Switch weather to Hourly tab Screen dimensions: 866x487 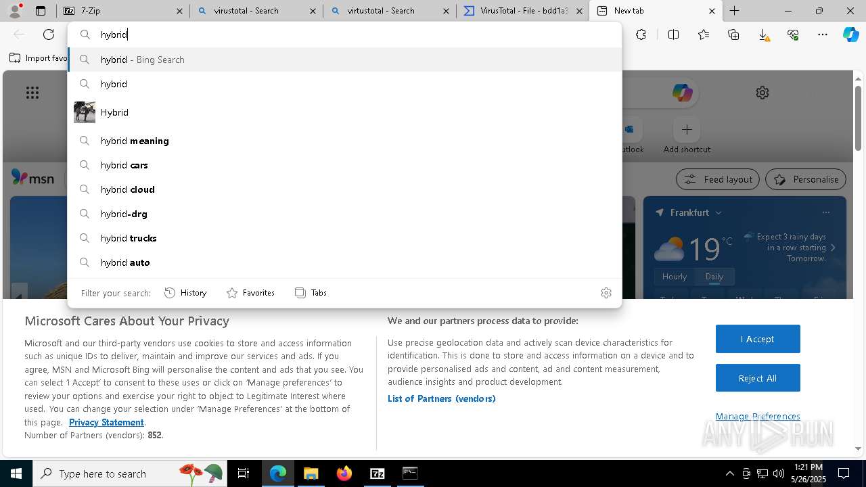675,277
